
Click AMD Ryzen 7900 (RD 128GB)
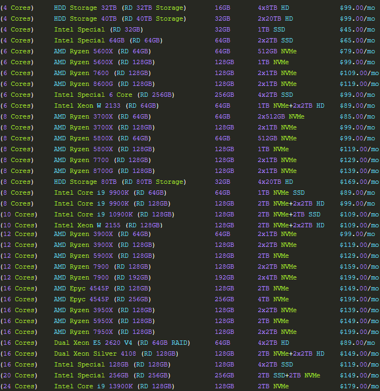click(103, 267)
